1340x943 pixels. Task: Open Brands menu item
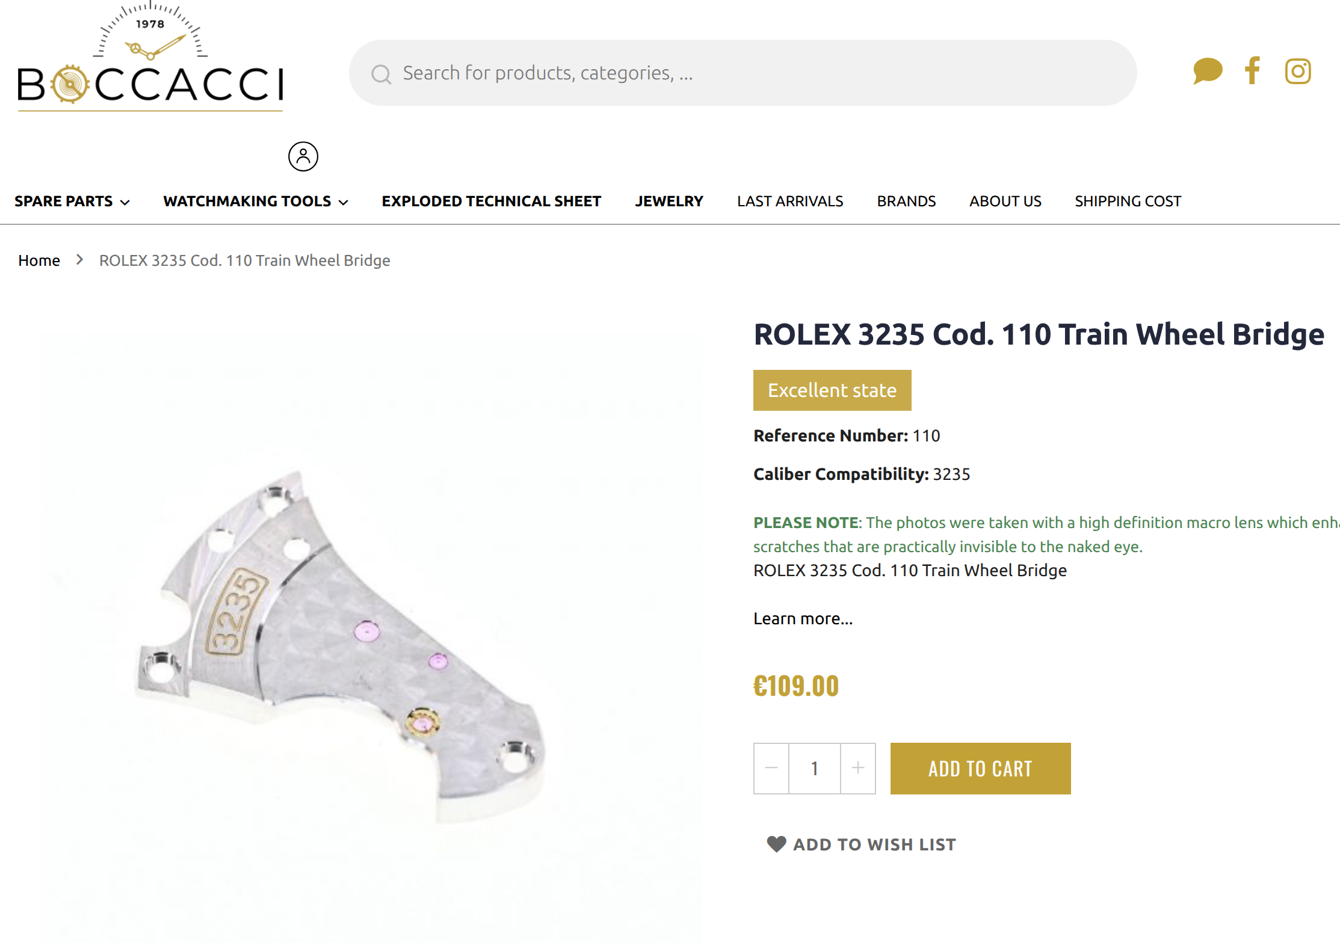pos(906,201)
